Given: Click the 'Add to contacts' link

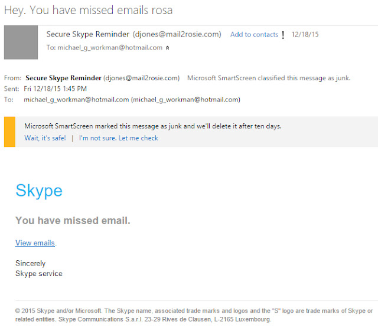Looking at the screenshot, I should coord(254,35).
